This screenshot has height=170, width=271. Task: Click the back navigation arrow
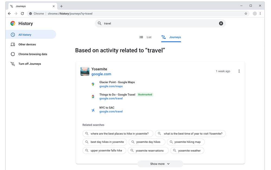tap(9, 14)
